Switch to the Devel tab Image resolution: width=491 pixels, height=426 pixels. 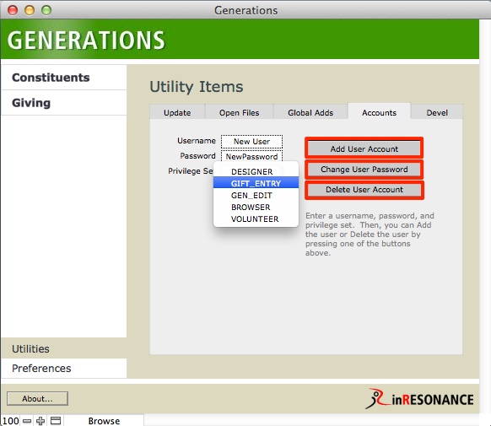pos(437,112)
